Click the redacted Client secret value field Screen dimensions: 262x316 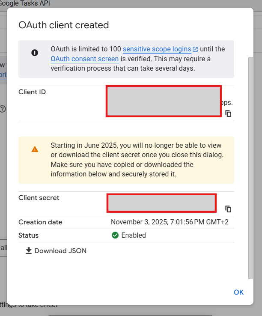[x=161, y=203]
